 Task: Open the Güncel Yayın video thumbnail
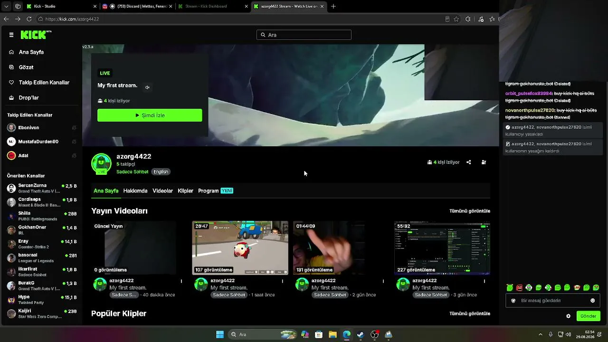coord(139,248)
